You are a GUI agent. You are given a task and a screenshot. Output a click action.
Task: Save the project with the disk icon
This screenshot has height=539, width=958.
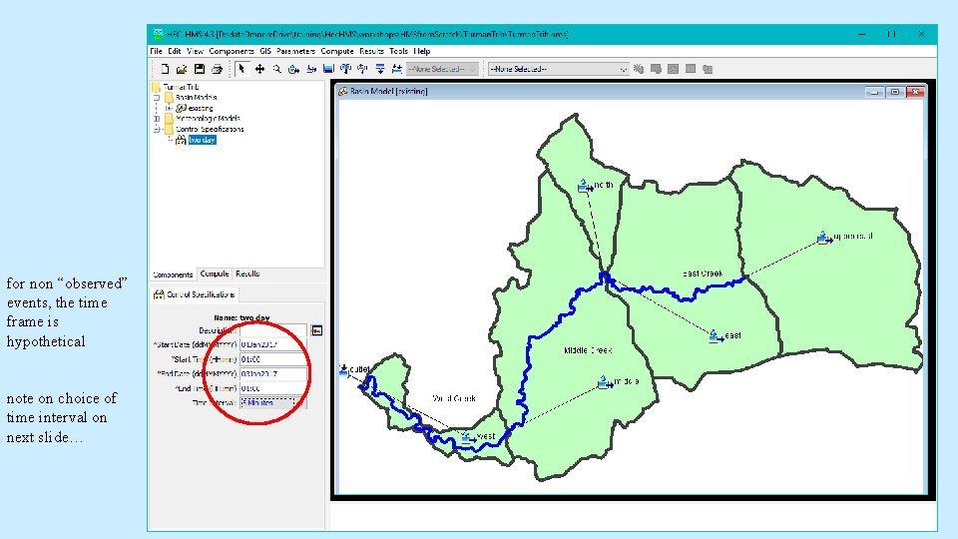[x=200, y=69]
